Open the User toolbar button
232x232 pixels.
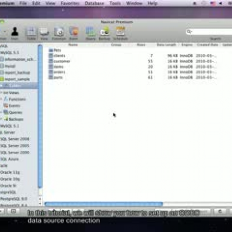14,33
